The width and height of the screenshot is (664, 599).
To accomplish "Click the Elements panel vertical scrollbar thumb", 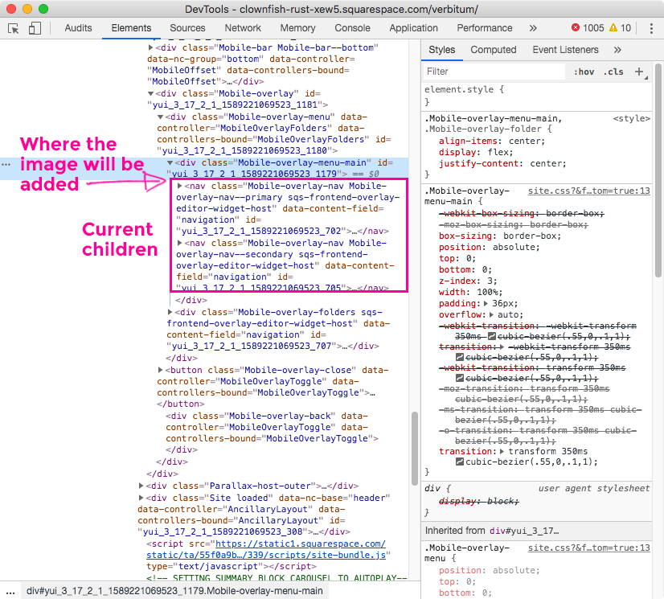I will (415, 449).
